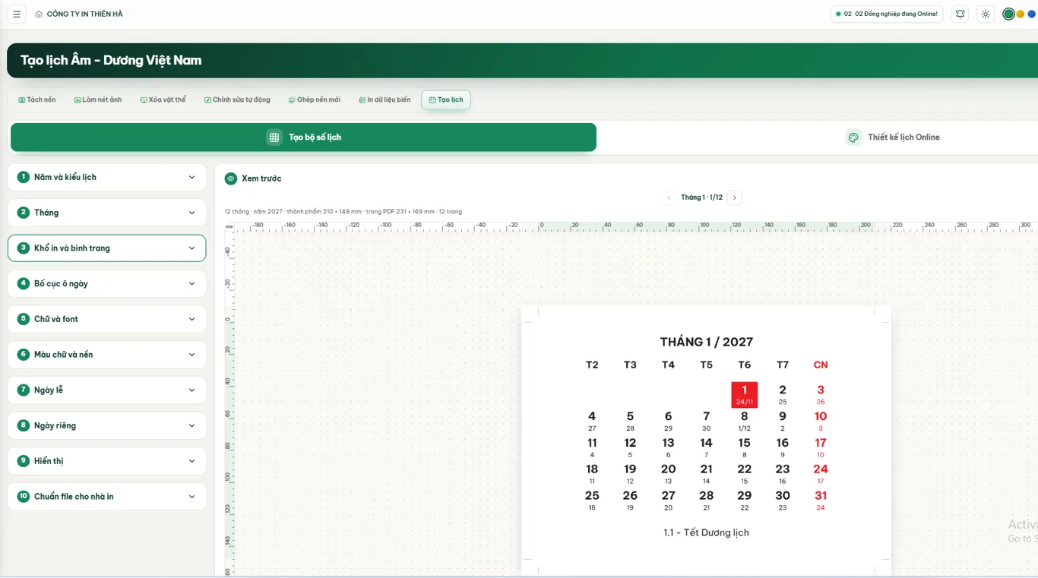
Task: Click the CÔNG TY IN THIÊN HÀ label
Action: pyautogui.click(x=85, y=14)
